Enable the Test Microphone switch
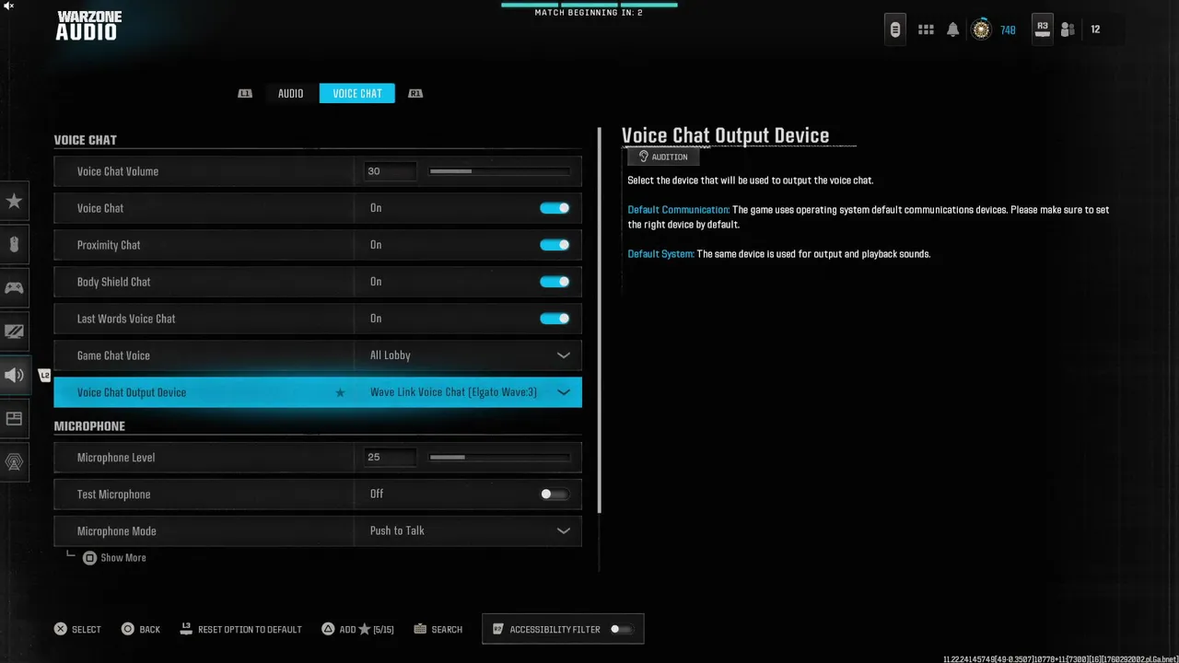This screenshot has height=663, width=1179. click(x=554, y=494)
